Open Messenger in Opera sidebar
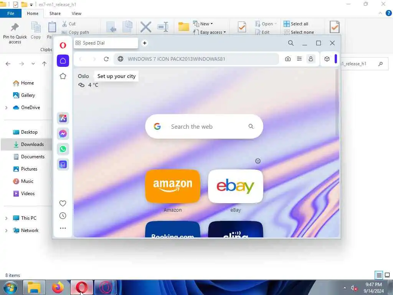393x295 pixels. [63, 133]
